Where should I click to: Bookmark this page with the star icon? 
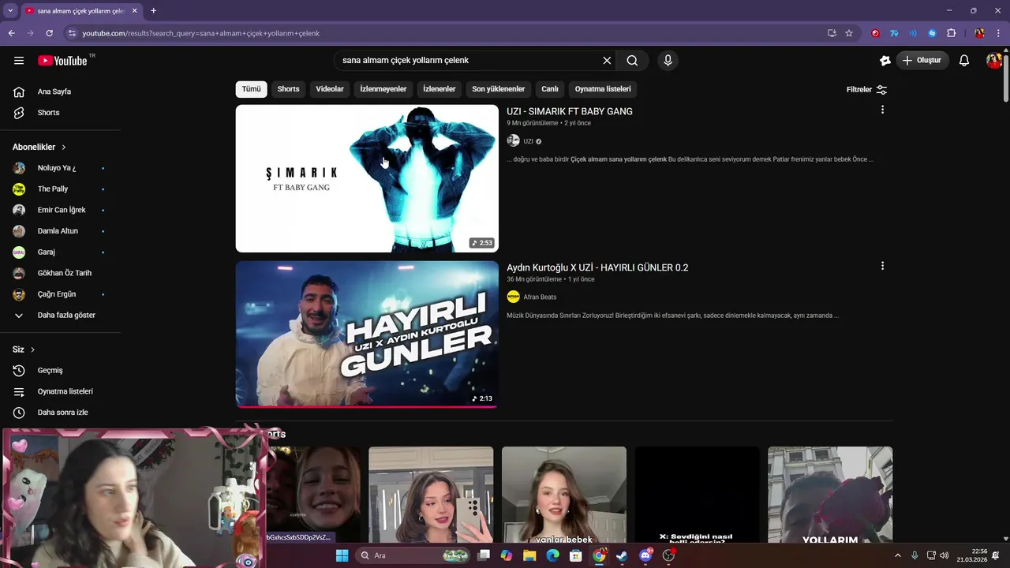click(849, 33)
